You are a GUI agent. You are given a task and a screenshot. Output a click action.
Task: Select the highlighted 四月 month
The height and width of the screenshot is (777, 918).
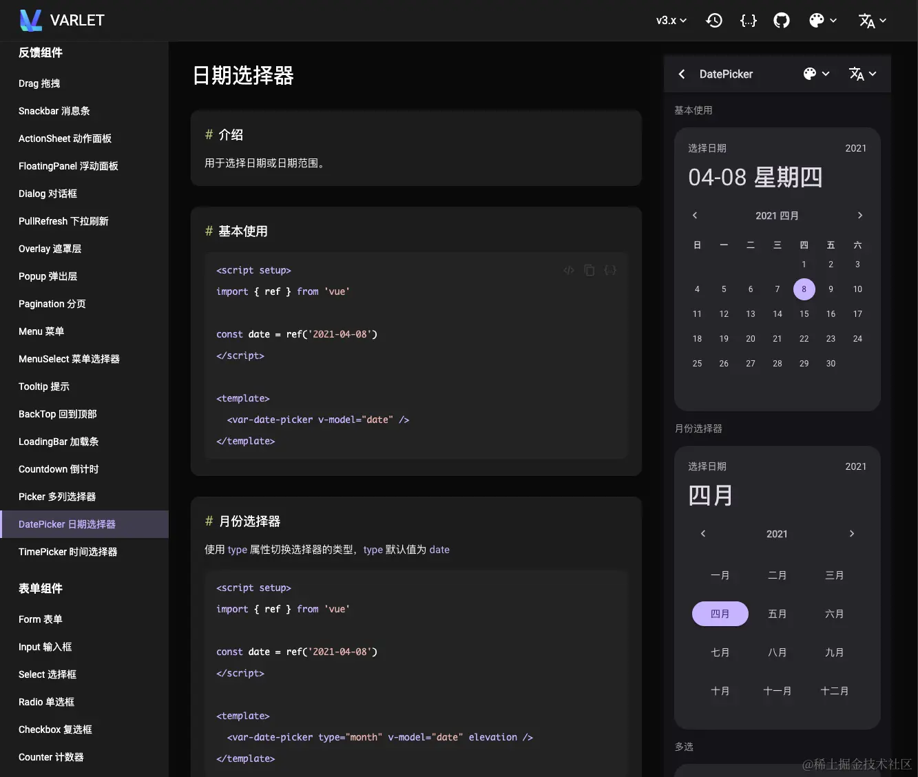coord(720,614)
